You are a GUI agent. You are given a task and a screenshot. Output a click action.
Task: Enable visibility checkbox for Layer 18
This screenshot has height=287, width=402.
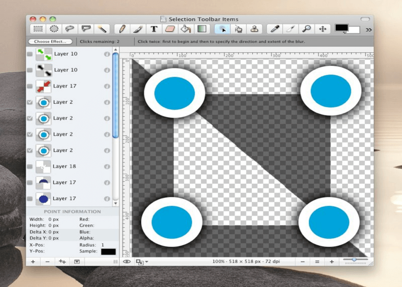[x=30, y=166]
